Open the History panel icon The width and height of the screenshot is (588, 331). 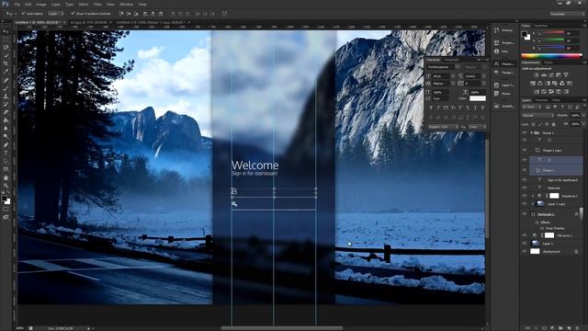496,30
